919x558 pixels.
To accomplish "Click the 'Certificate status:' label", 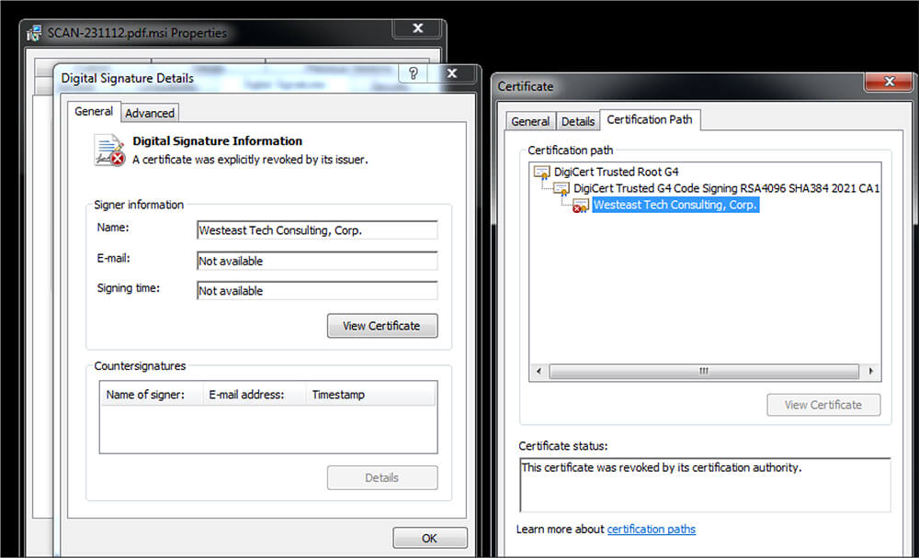I will pos(562,446).
